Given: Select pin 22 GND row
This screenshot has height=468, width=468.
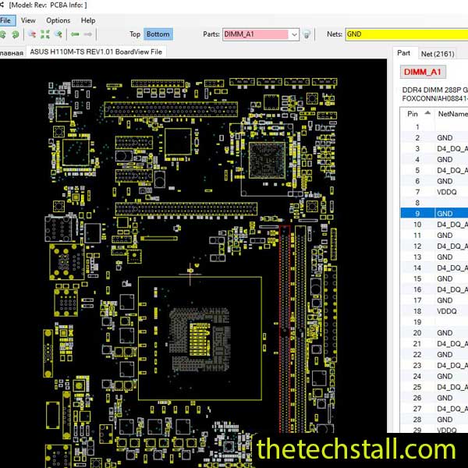Looking at the screenshot, I should (x=434, y=355).
